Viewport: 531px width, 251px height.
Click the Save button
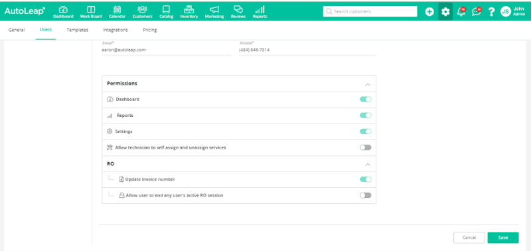click(x=503, y=238)
